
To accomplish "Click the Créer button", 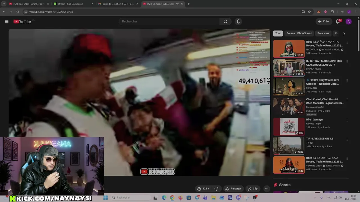I will point(323,21).
